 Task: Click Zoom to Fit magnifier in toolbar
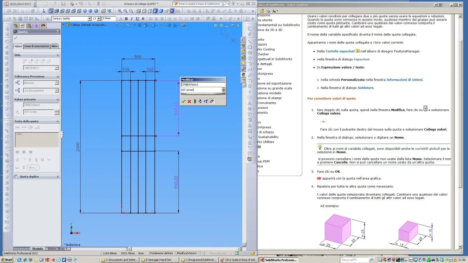tap(120, 11)
